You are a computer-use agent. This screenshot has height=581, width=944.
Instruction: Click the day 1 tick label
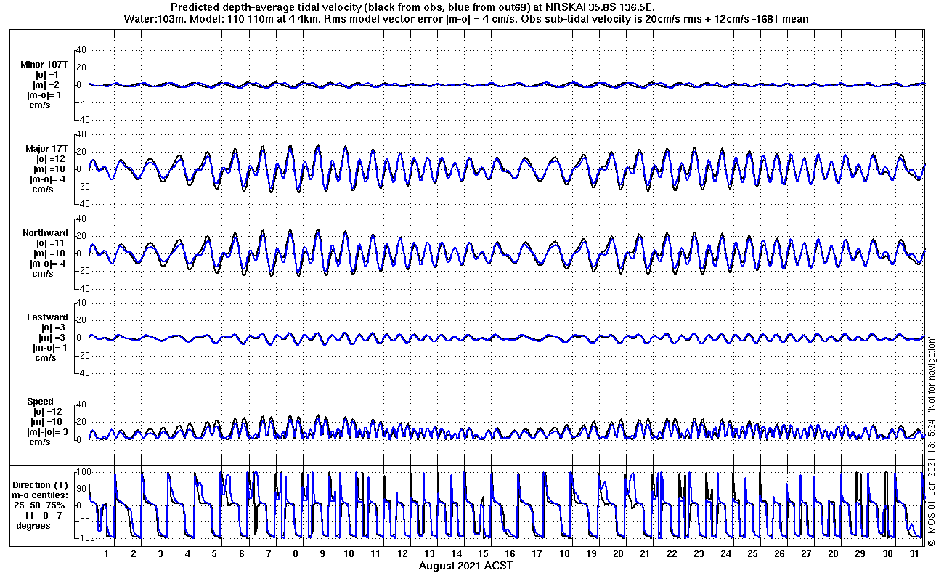point(107,553)
